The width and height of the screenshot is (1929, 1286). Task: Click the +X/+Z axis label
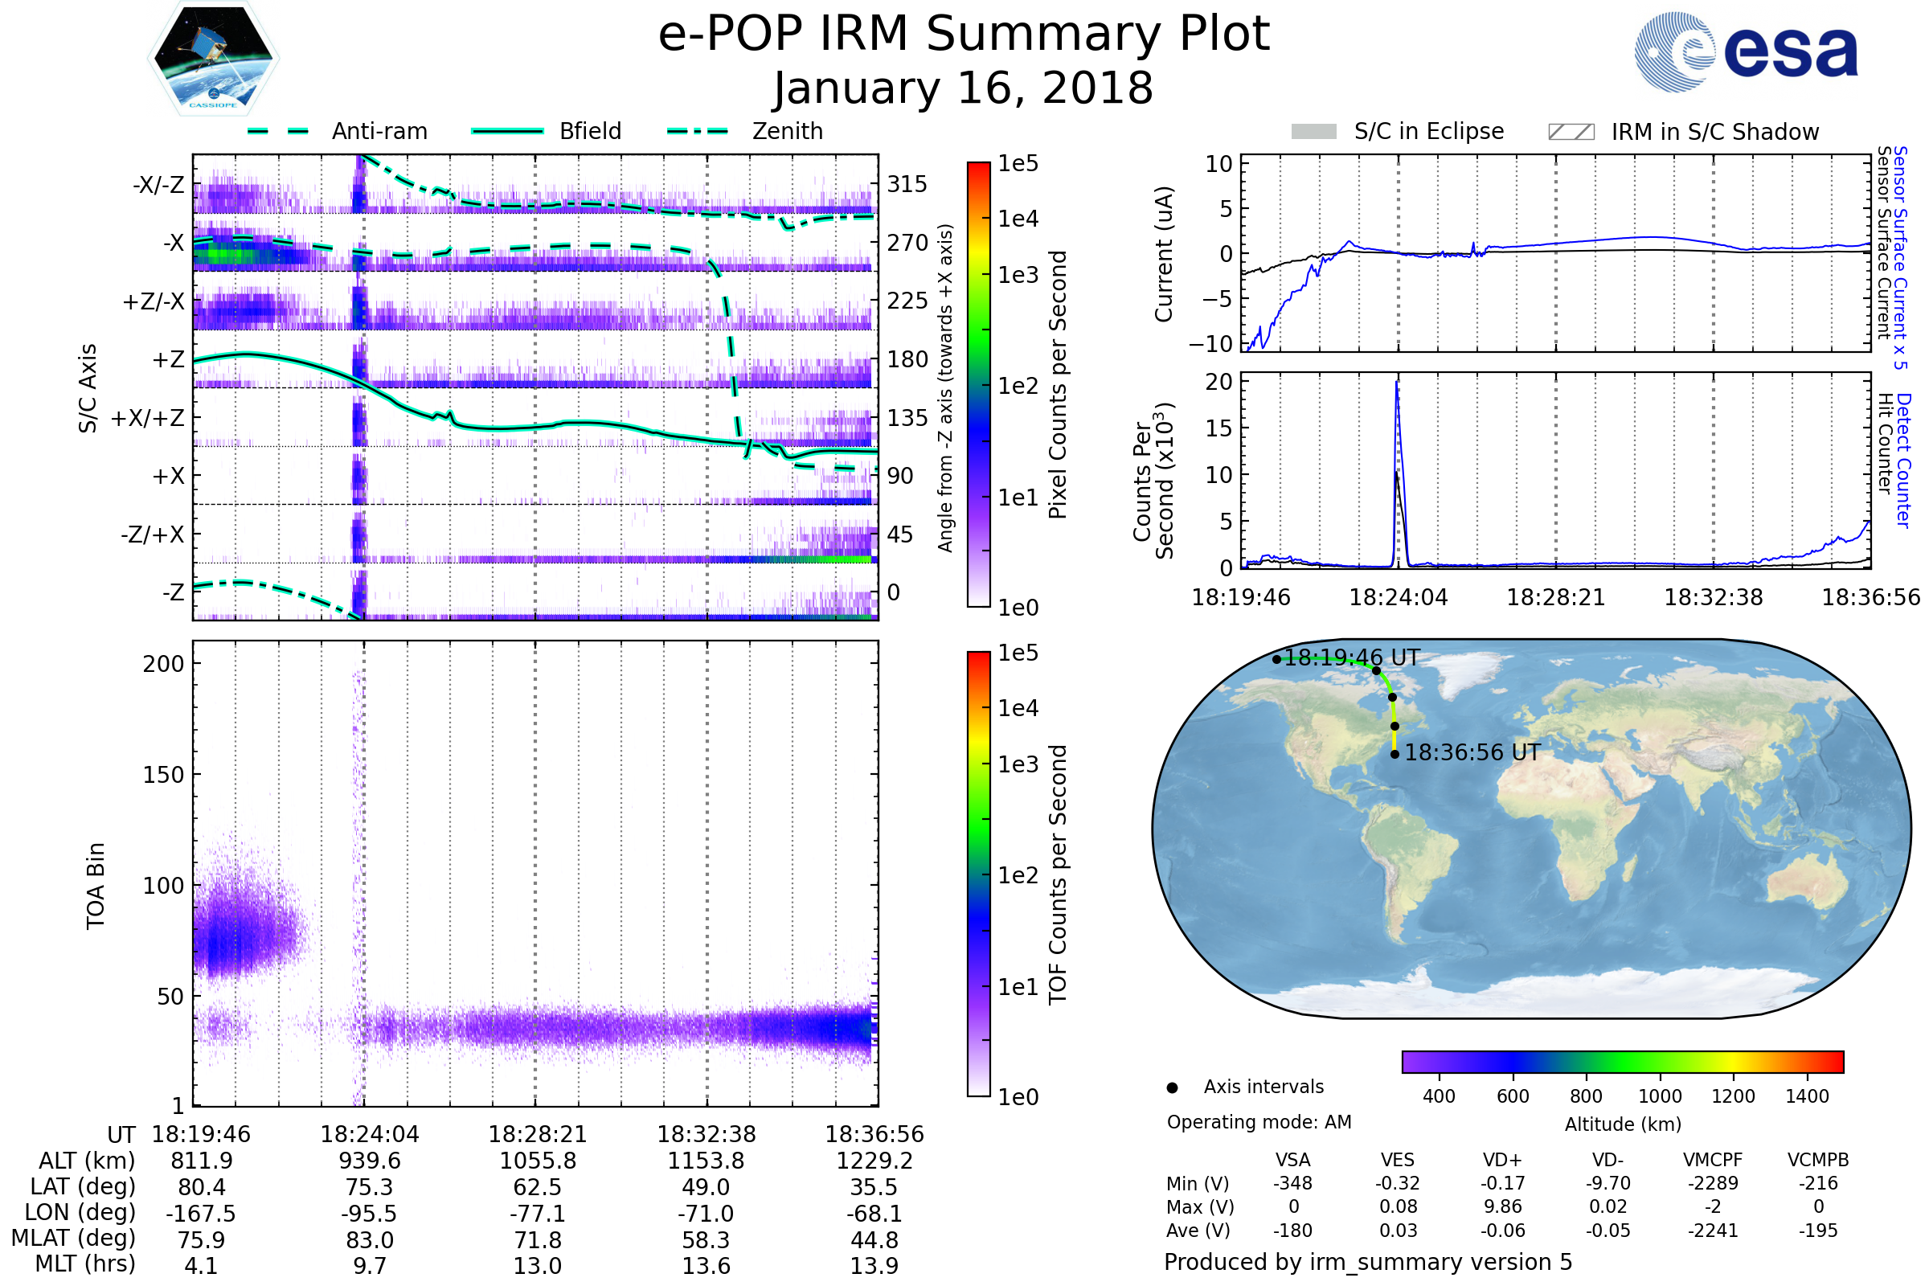tap(148, 418)
